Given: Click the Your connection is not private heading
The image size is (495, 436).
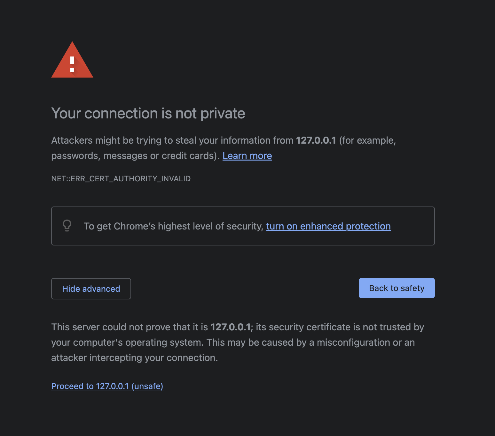Looking at the screenshot, I should click(x=148, y=114).
